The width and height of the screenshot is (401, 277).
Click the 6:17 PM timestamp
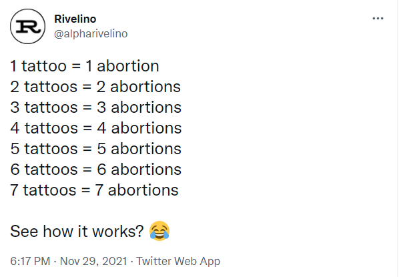pos(31,261)
